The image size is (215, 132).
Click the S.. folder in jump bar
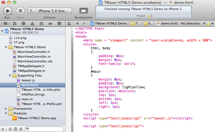point(148,23)
